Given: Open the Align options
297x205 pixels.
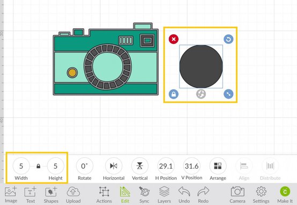Looking at the screenshot, I should [x=244, y=166].
